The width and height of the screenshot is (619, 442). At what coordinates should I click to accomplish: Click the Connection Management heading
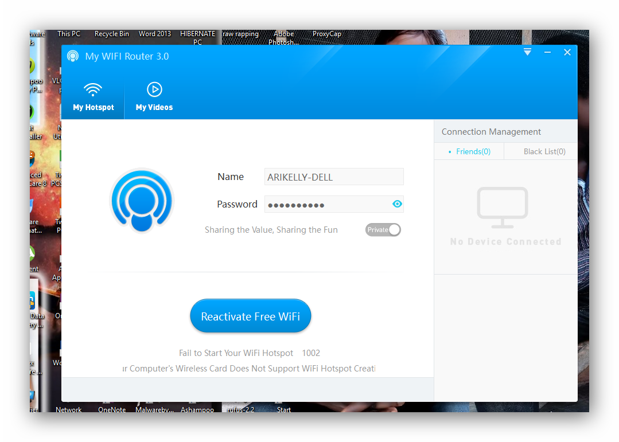(x=491, y=132)
